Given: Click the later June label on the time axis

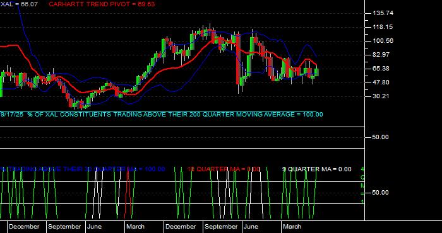Looking at the screenshot, I should (251, 227).
